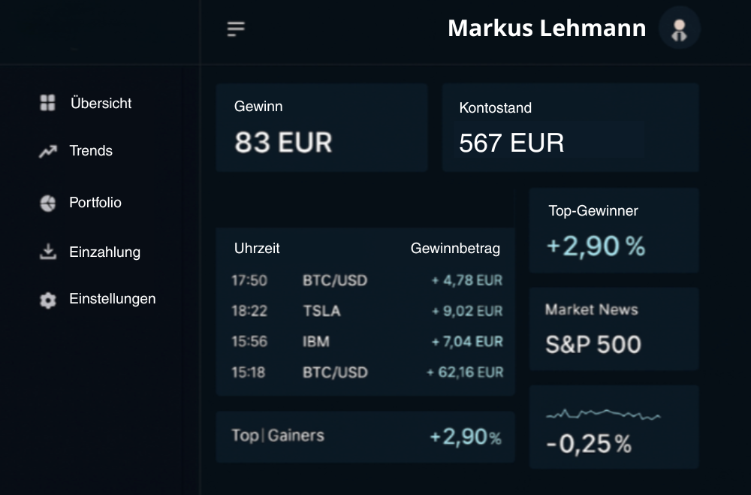The height and width of the screenshot is (495, 751).
Task: Click the Kontostand 567 EUR field
Action: [570, 128]
